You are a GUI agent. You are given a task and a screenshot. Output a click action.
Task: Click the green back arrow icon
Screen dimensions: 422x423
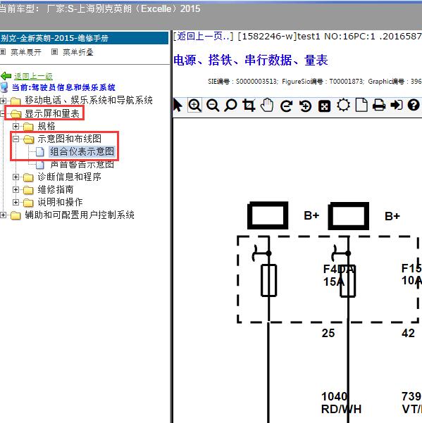(6, 76)
